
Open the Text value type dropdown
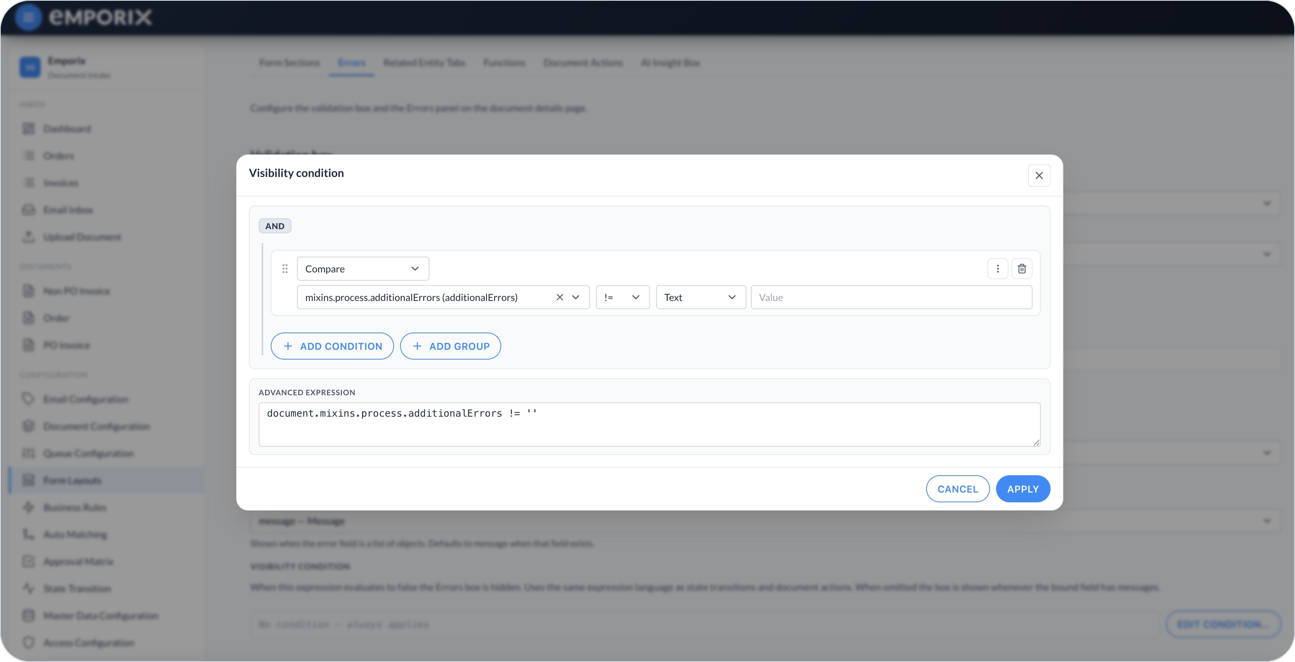(x=701, y=297)
